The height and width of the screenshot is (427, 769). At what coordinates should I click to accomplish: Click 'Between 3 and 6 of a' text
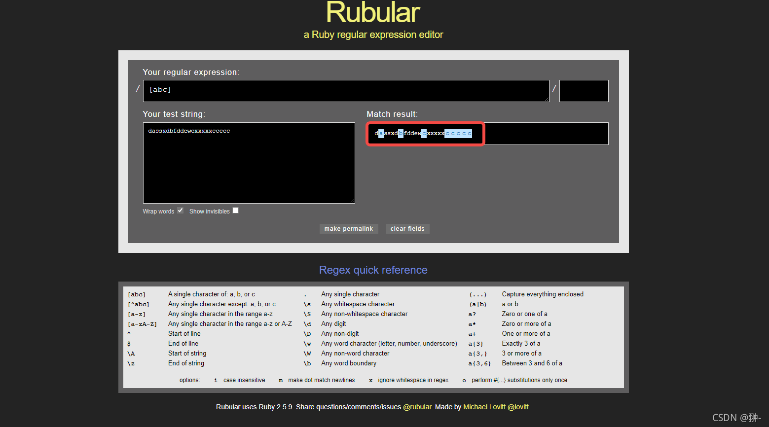[x=532, y=363]
